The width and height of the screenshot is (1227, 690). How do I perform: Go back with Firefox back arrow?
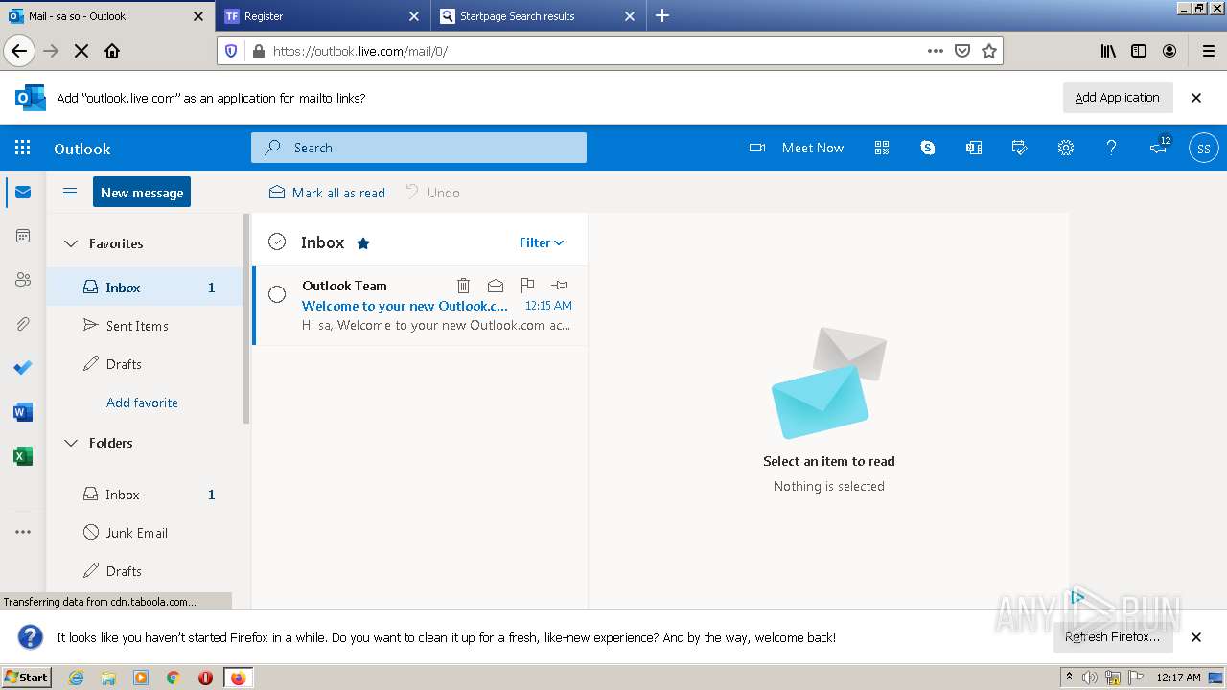[x=19, y=51]
